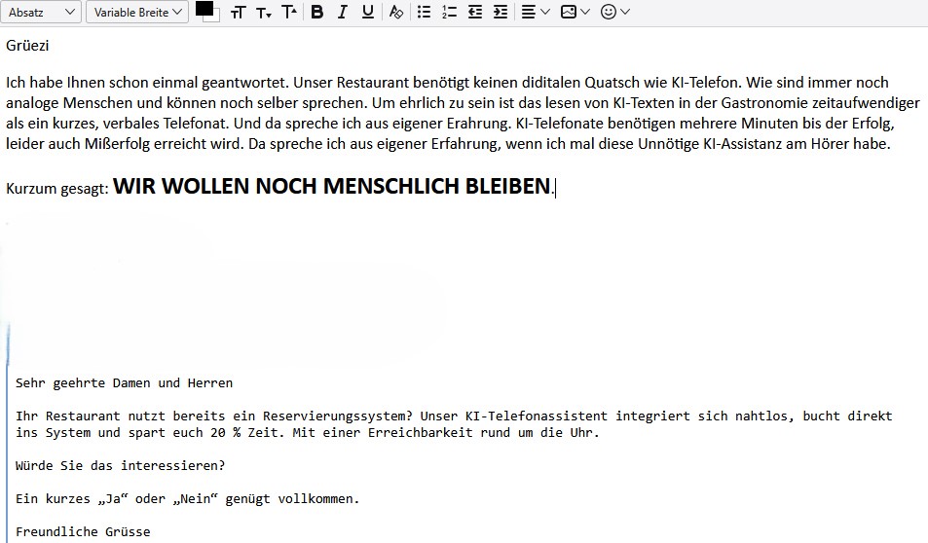The height and width of the screenshot is (543, 928).
Task: Click on the greeting 'Grüezi' text
Action: tap(27, 45)
